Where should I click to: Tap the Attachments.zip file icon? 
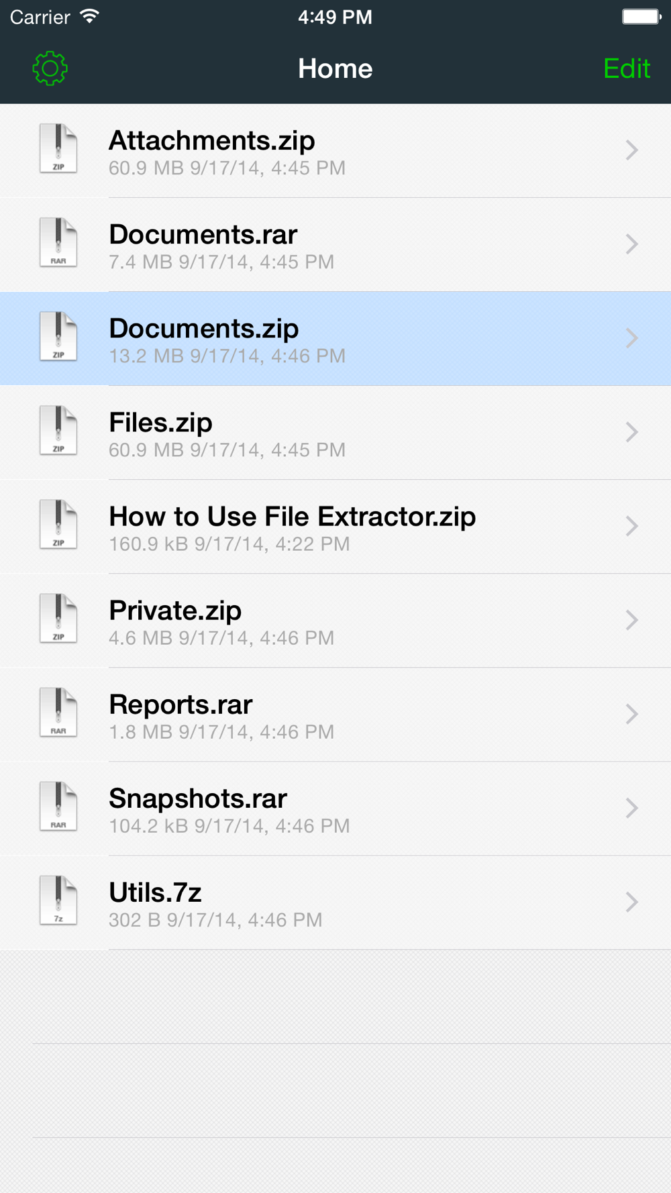pyautogui.click(x=58, y=148)
